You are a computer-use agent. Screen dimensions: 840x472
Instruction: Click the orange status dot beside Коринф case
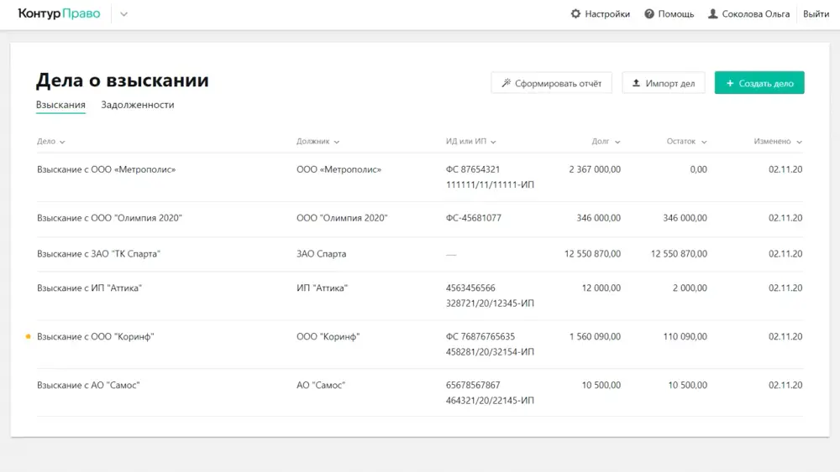tap(28, 337)
